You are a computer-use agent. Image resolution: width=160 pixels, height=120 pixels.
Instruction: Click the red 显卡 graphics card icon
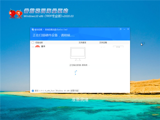tap(37, 47)
